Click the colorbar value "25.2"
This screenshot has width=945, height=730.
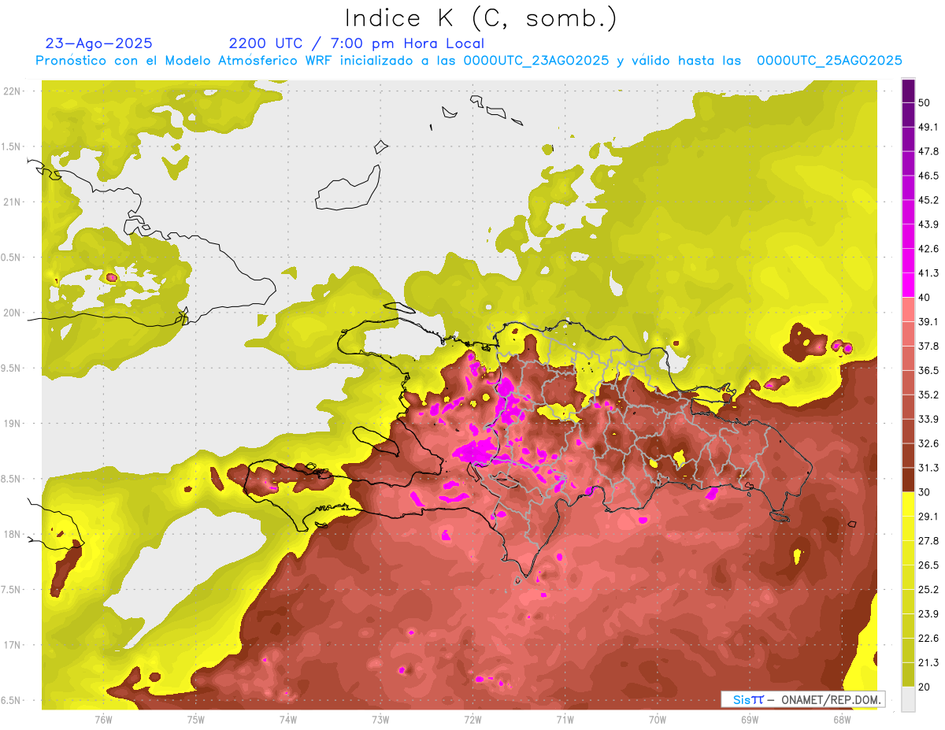click(928, 589)
